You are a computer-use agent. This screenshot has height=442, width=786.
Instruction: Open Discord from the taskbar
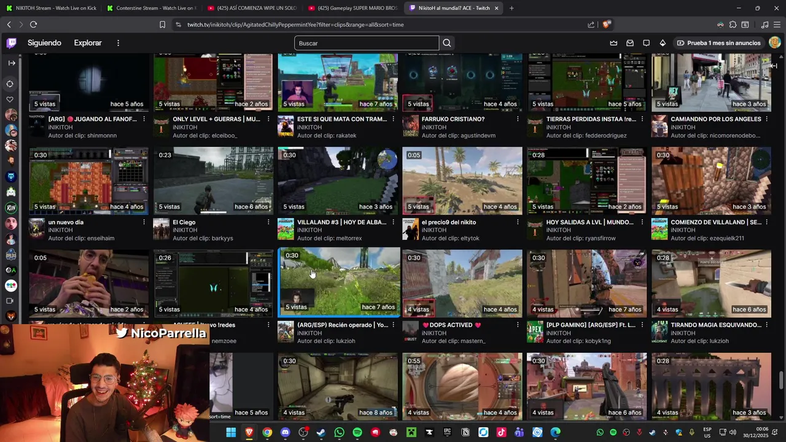285,432
